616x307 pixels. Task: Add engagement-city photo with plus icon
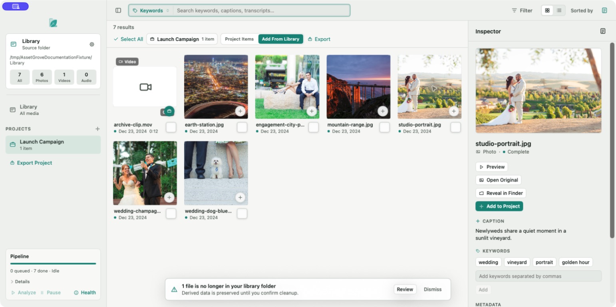(312, 111)
